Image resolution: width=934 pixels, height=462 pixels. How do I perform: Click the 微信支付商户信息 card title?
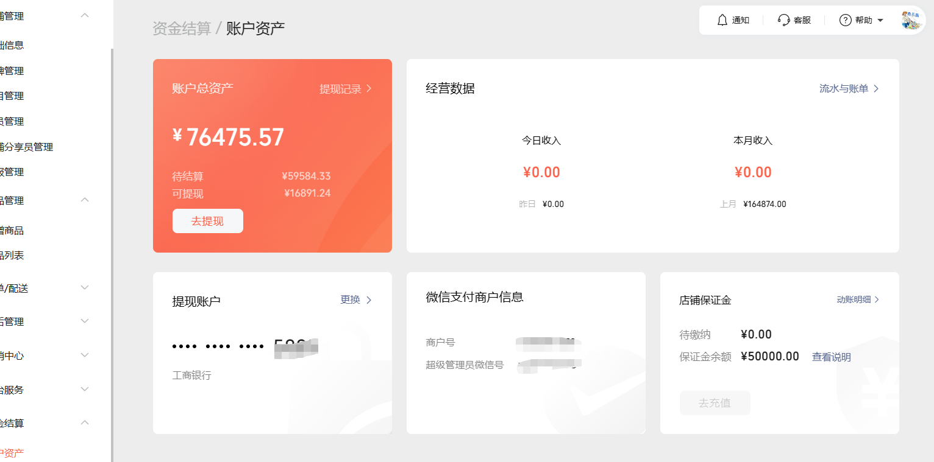pyautogui.click(x=475, y=297)
